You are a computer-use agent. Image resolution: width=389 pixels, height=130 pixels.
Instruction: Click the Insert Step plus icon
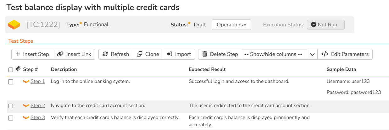[18, 54]
